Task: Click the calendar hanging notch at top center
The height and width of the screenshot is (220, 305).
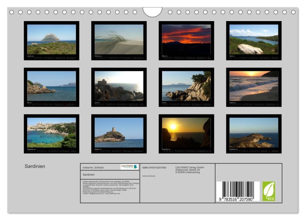Action: coord(153,12)
